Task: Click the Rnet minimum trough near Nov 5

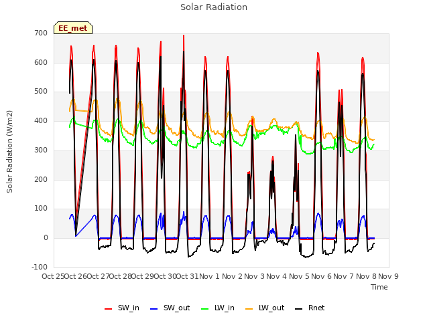Action: click(306, 257)
